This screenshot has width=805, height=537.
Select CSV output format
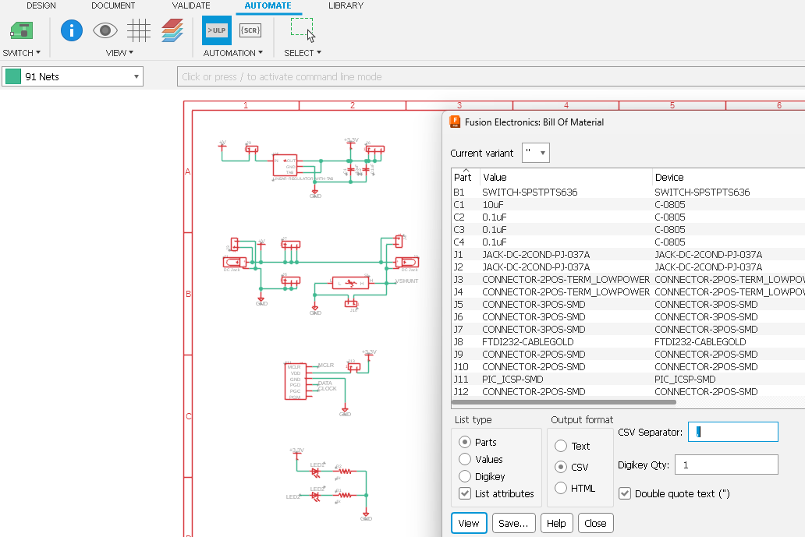click(x=572, y=468)
